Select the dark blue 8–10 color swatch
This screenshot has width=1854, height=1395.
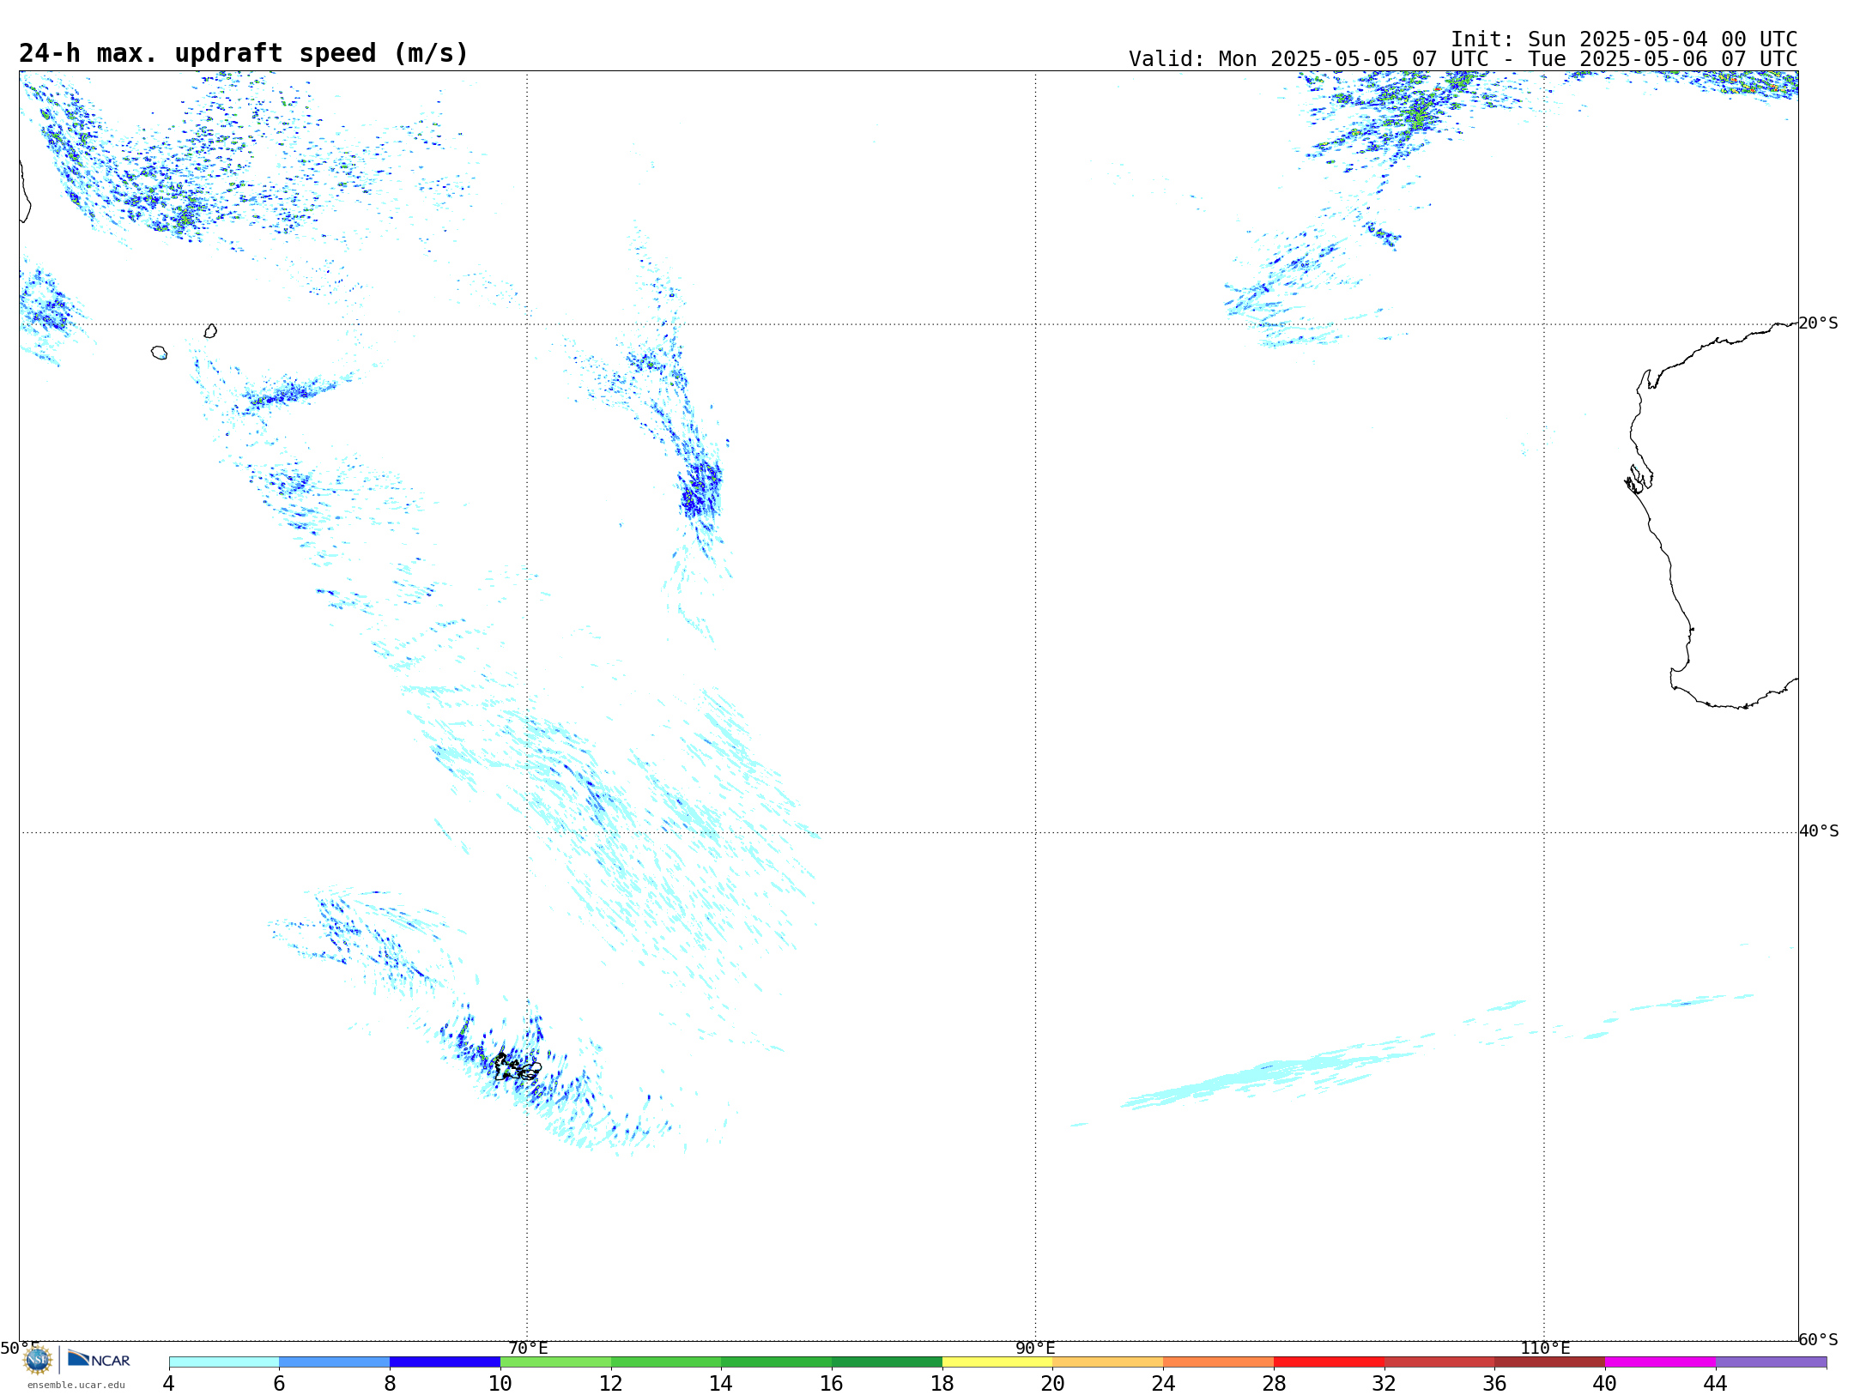tap(445, 1362)
